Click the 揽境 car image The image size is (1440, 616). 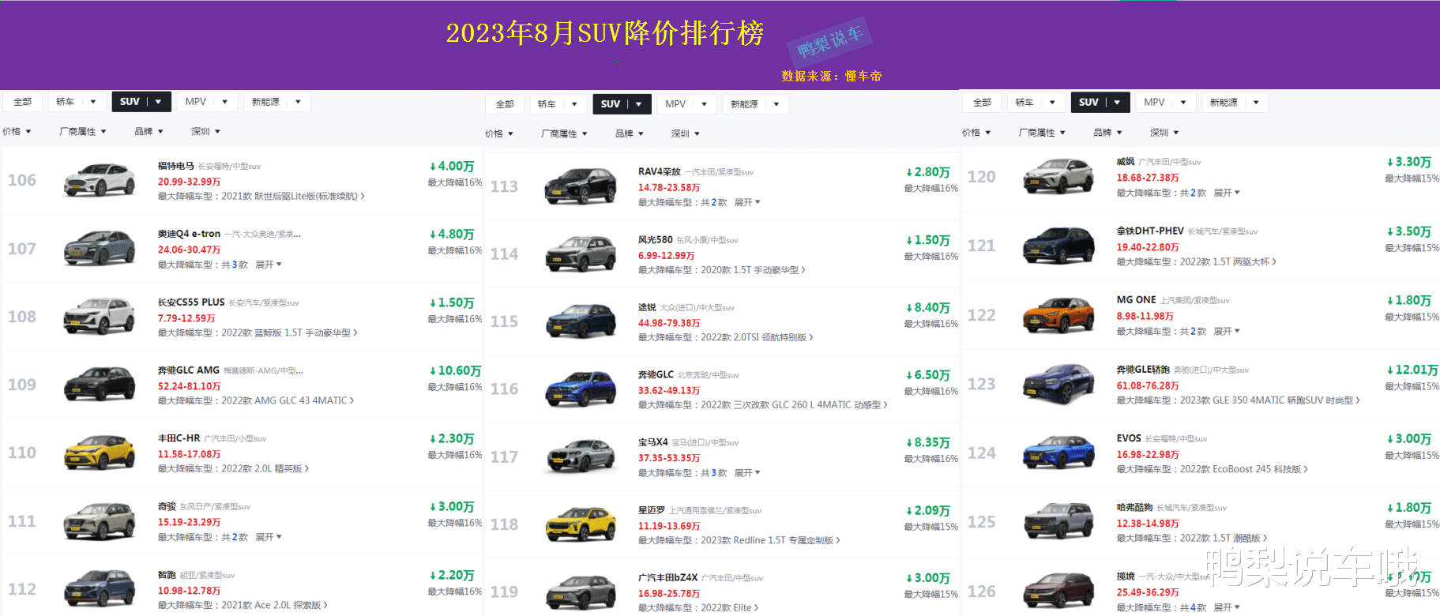click(x=1058, y=591)
